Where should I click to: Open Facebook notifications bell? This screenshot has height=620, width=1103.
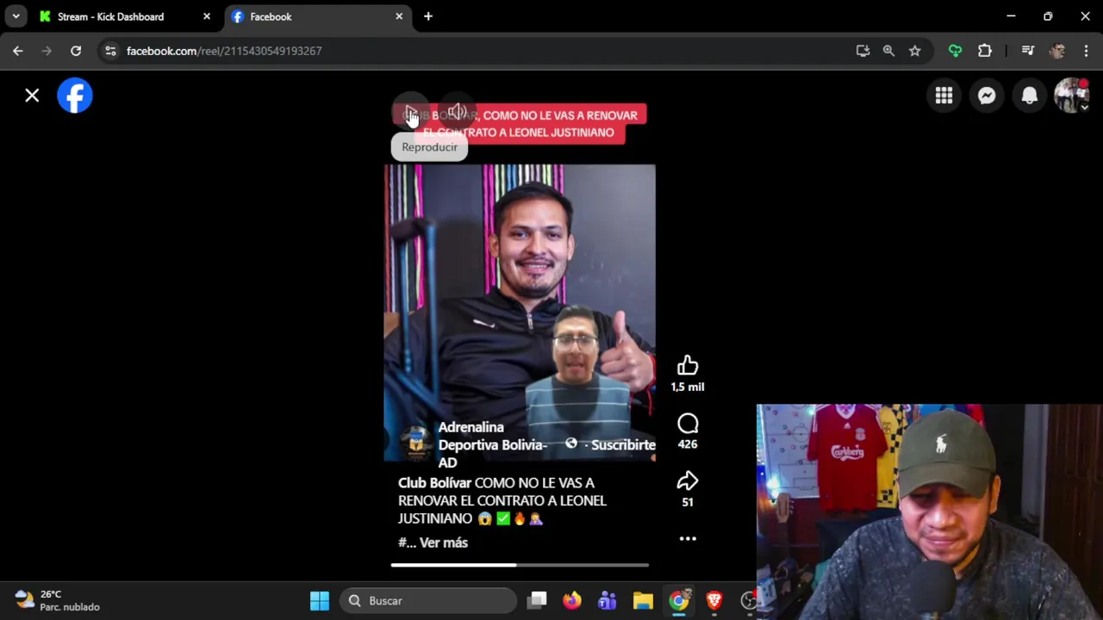pos(1030,96)
